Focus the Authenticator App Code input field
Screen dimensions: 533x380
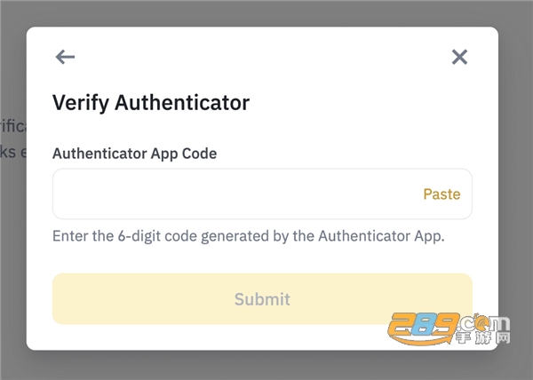click(x=262, y=194)
